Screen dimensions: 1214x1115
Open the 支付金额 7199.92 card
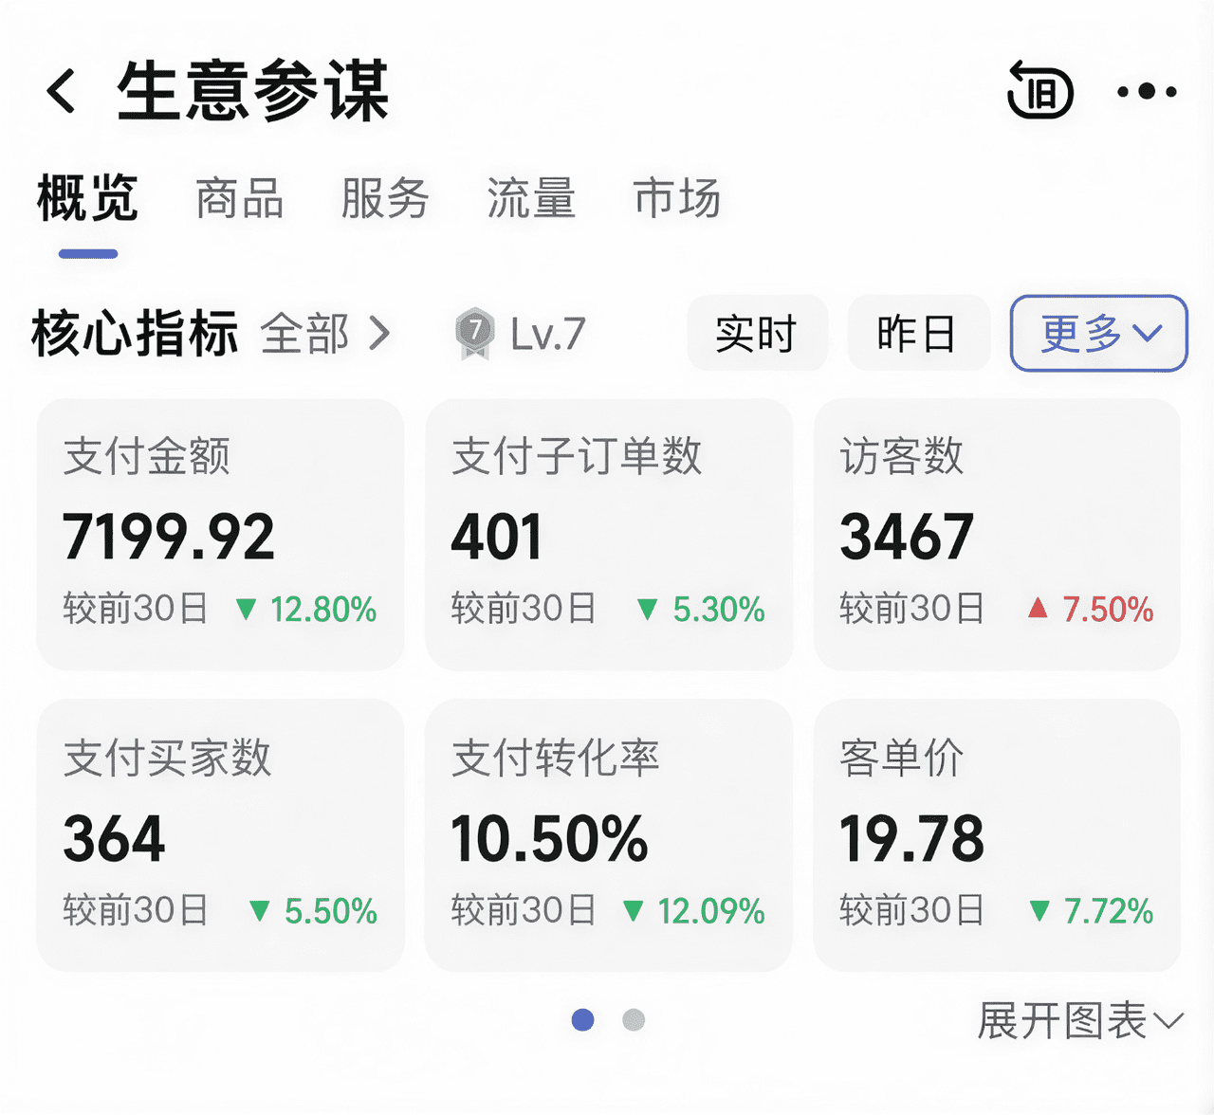220,535
